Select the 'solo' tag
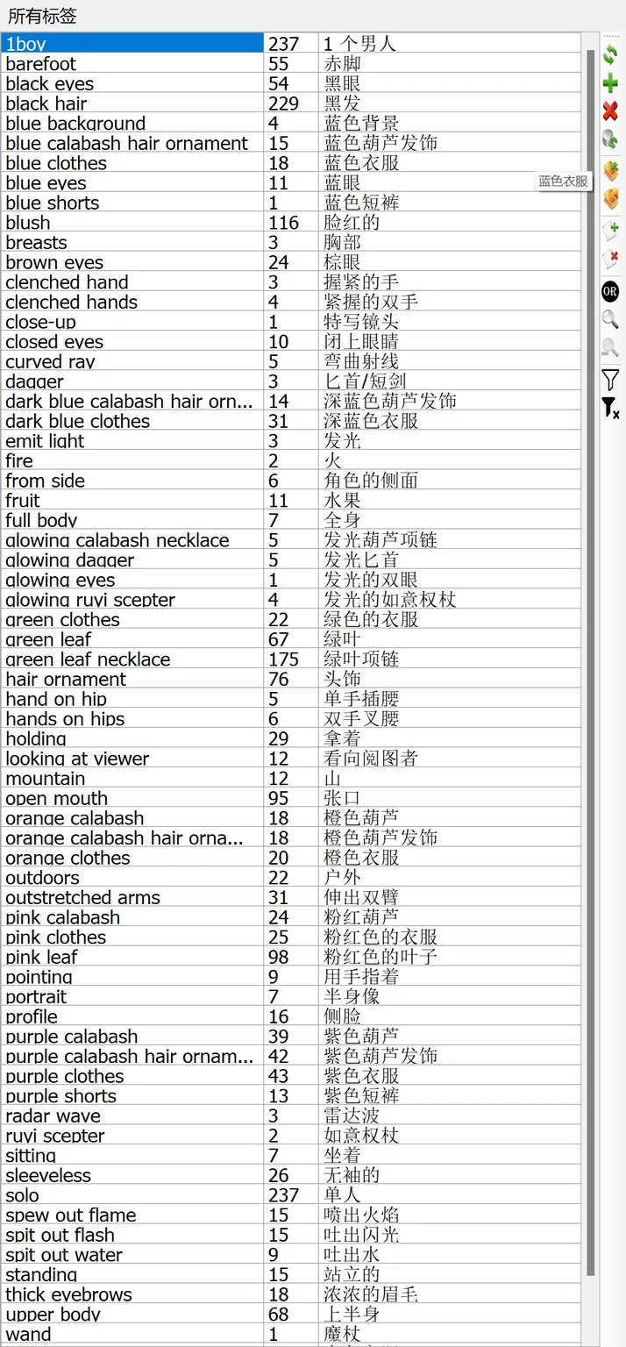 (22, 1195)
